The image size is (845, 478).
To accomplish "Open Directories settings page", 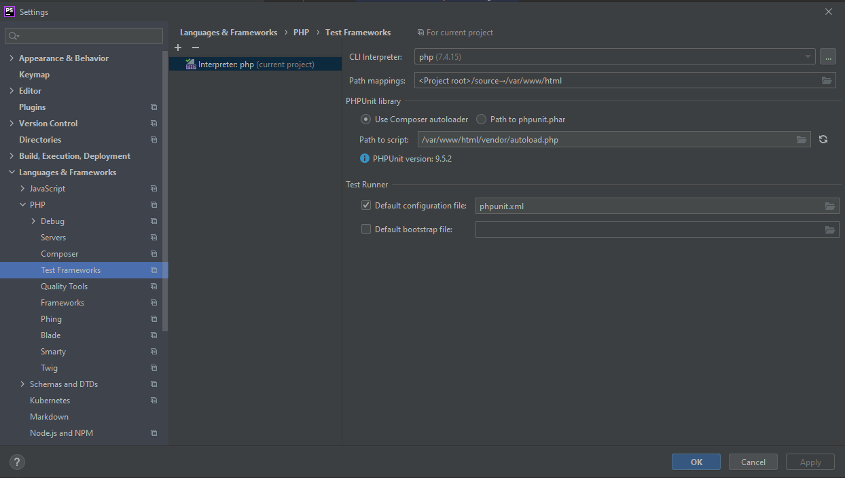I will pos(40,140).
